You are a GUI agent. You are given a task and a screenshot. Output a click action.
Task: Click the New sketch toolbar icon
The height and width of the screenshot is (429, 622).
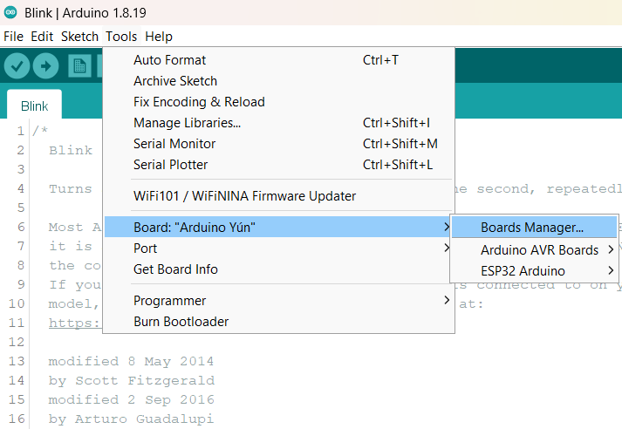pos(79,65)
